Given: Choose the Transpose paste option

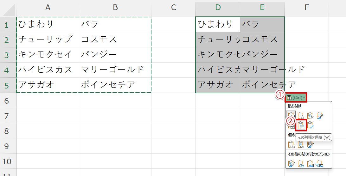Looking at the screenshot, I should click(x=310, y=125).
